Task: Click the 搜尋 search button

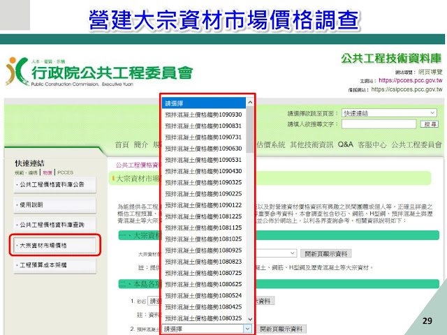Action: point(430,124)
